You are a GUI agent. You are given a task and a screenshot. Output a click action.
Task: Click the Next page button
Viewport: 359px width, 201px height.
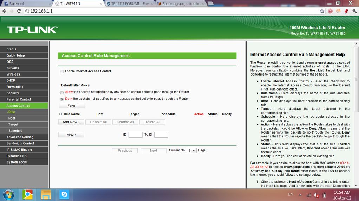154,150
